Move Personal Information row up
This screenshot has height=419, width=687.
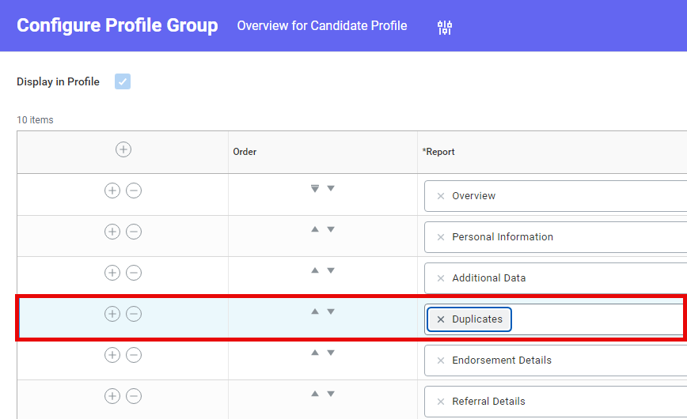pos(315,230)
